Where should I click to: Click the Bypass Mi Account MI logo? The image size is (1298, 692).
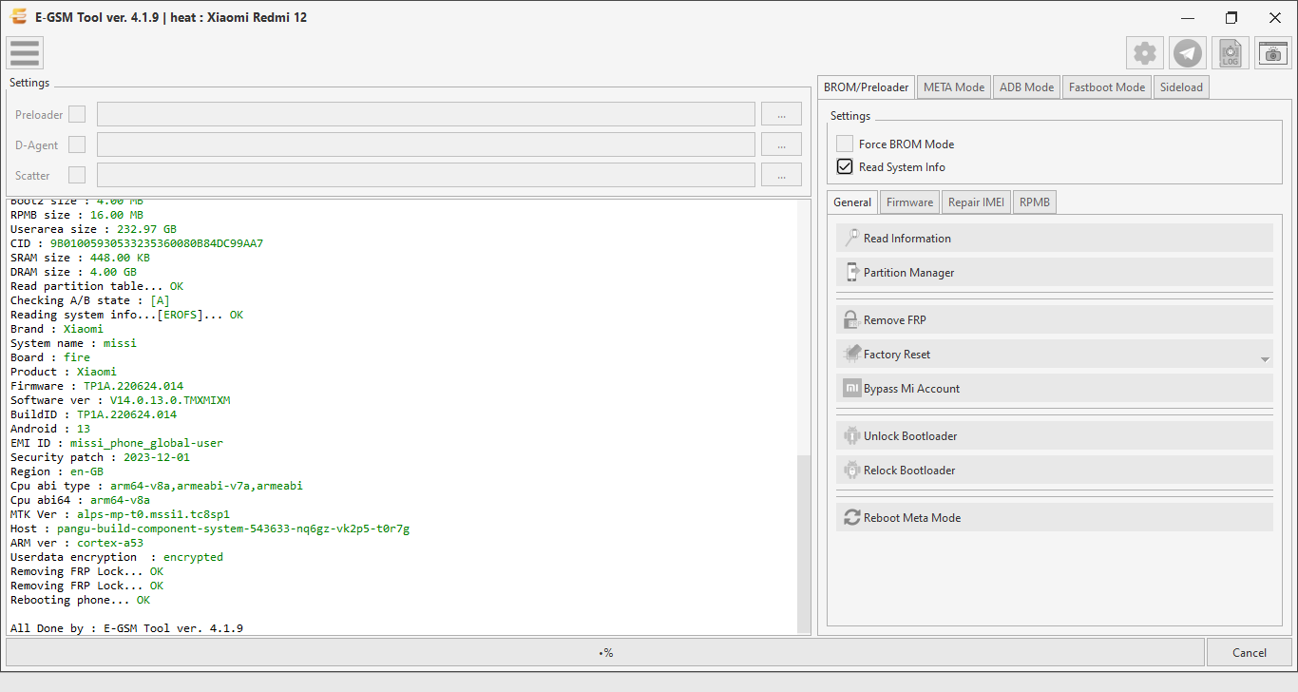coord(851,388)
